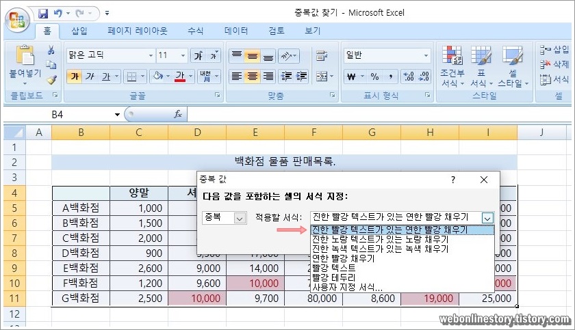Decrease decimal places
This screenshot has height=330, width=575.
(424, 77)
